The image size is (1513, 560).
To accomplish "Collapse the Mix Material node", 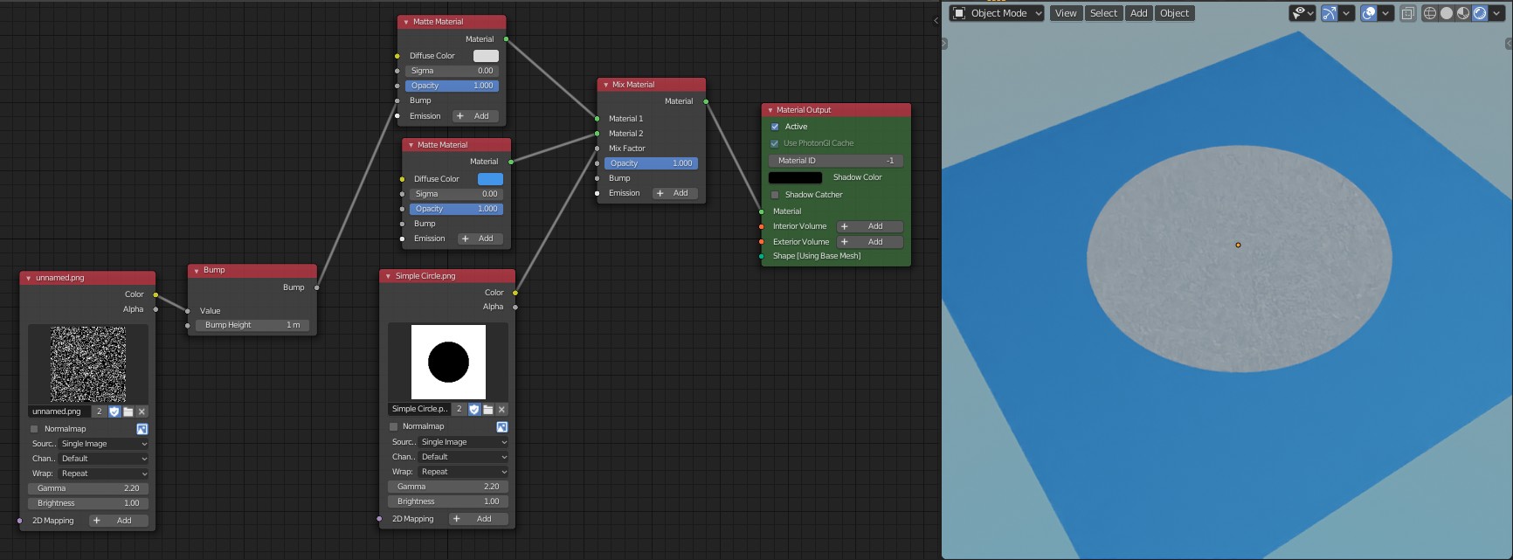I will point(606,85).
